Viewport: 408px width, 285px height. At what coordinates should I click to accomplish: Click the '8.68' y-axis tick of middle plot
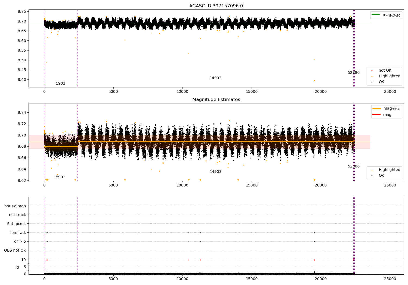pos(21,147)
